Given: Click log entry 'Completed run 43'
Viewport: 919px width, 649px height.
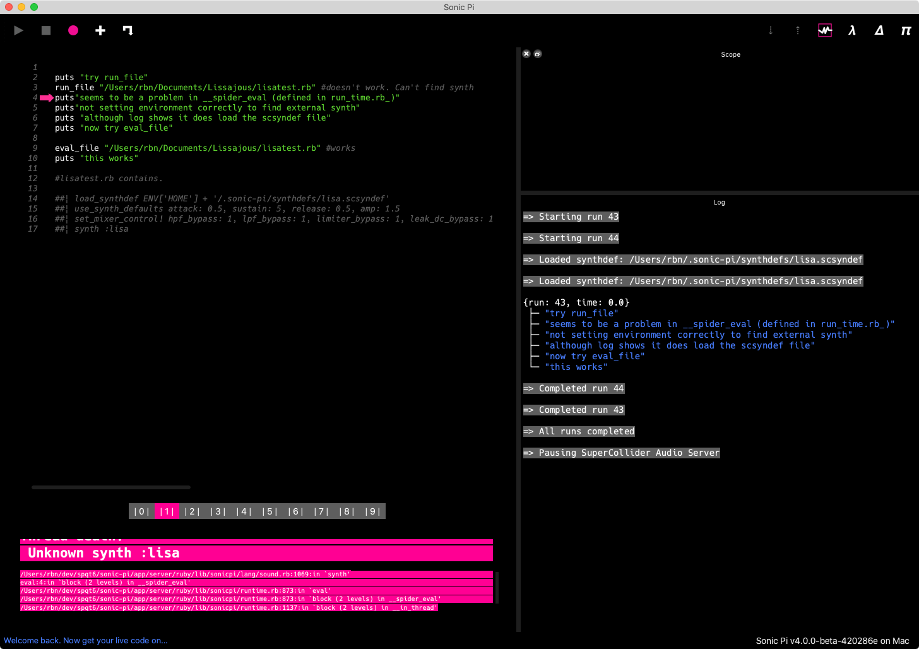Looking at the screenshot, I should pyautogui.click(x=574, y=410).
